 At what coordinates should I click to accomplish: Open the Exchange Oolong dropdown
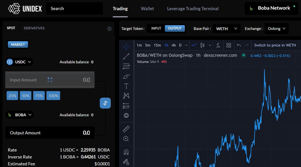coord(277,29)
